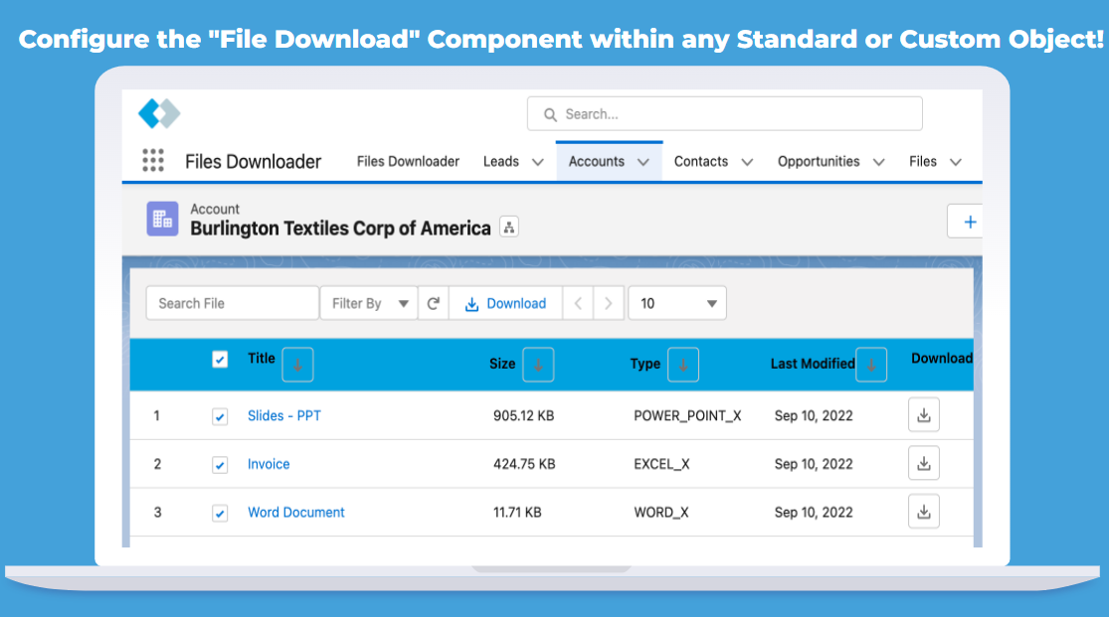Sort by Last Modified arrow

click(x=871, y=365)
